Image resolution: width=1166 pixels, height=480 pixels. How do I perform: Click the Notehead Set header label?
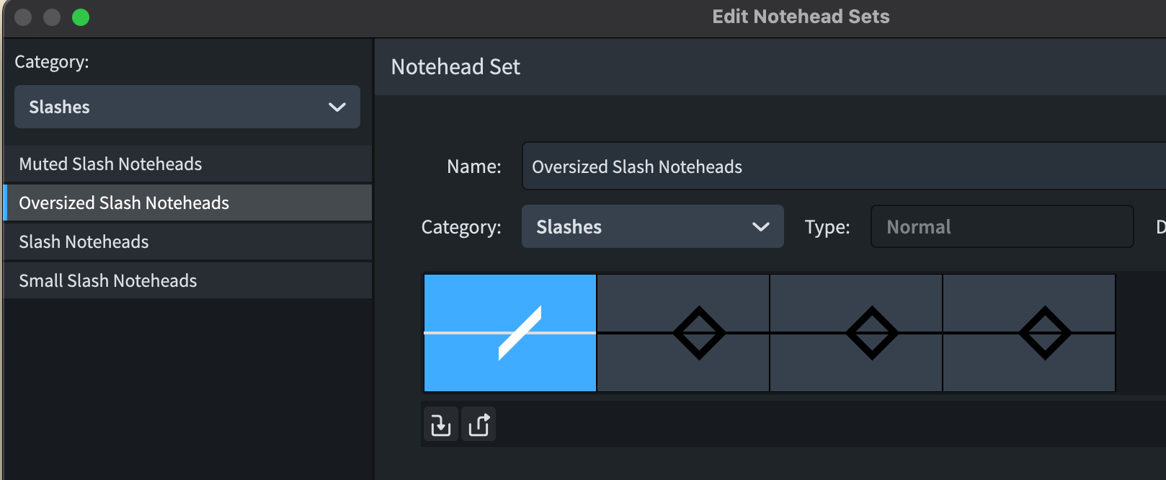[x=455, y=66]
